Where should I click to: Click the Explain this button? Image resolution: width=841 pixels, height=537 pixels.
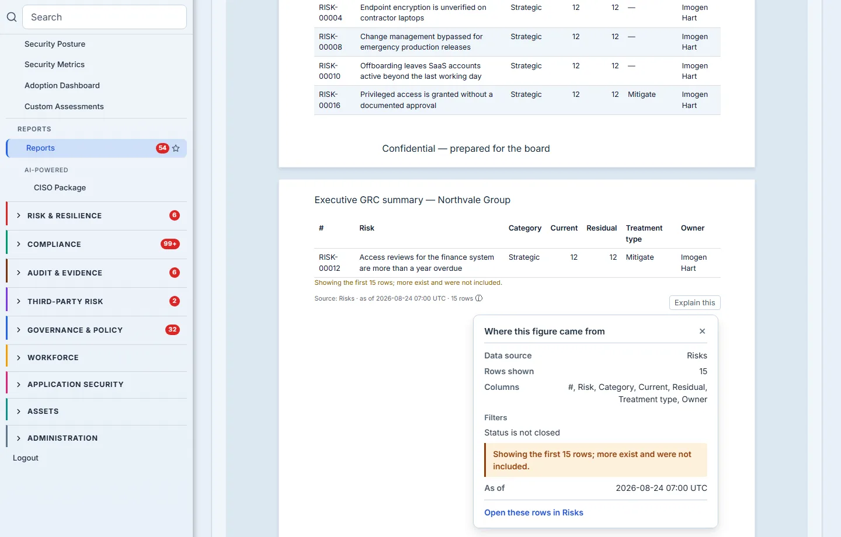694,302
